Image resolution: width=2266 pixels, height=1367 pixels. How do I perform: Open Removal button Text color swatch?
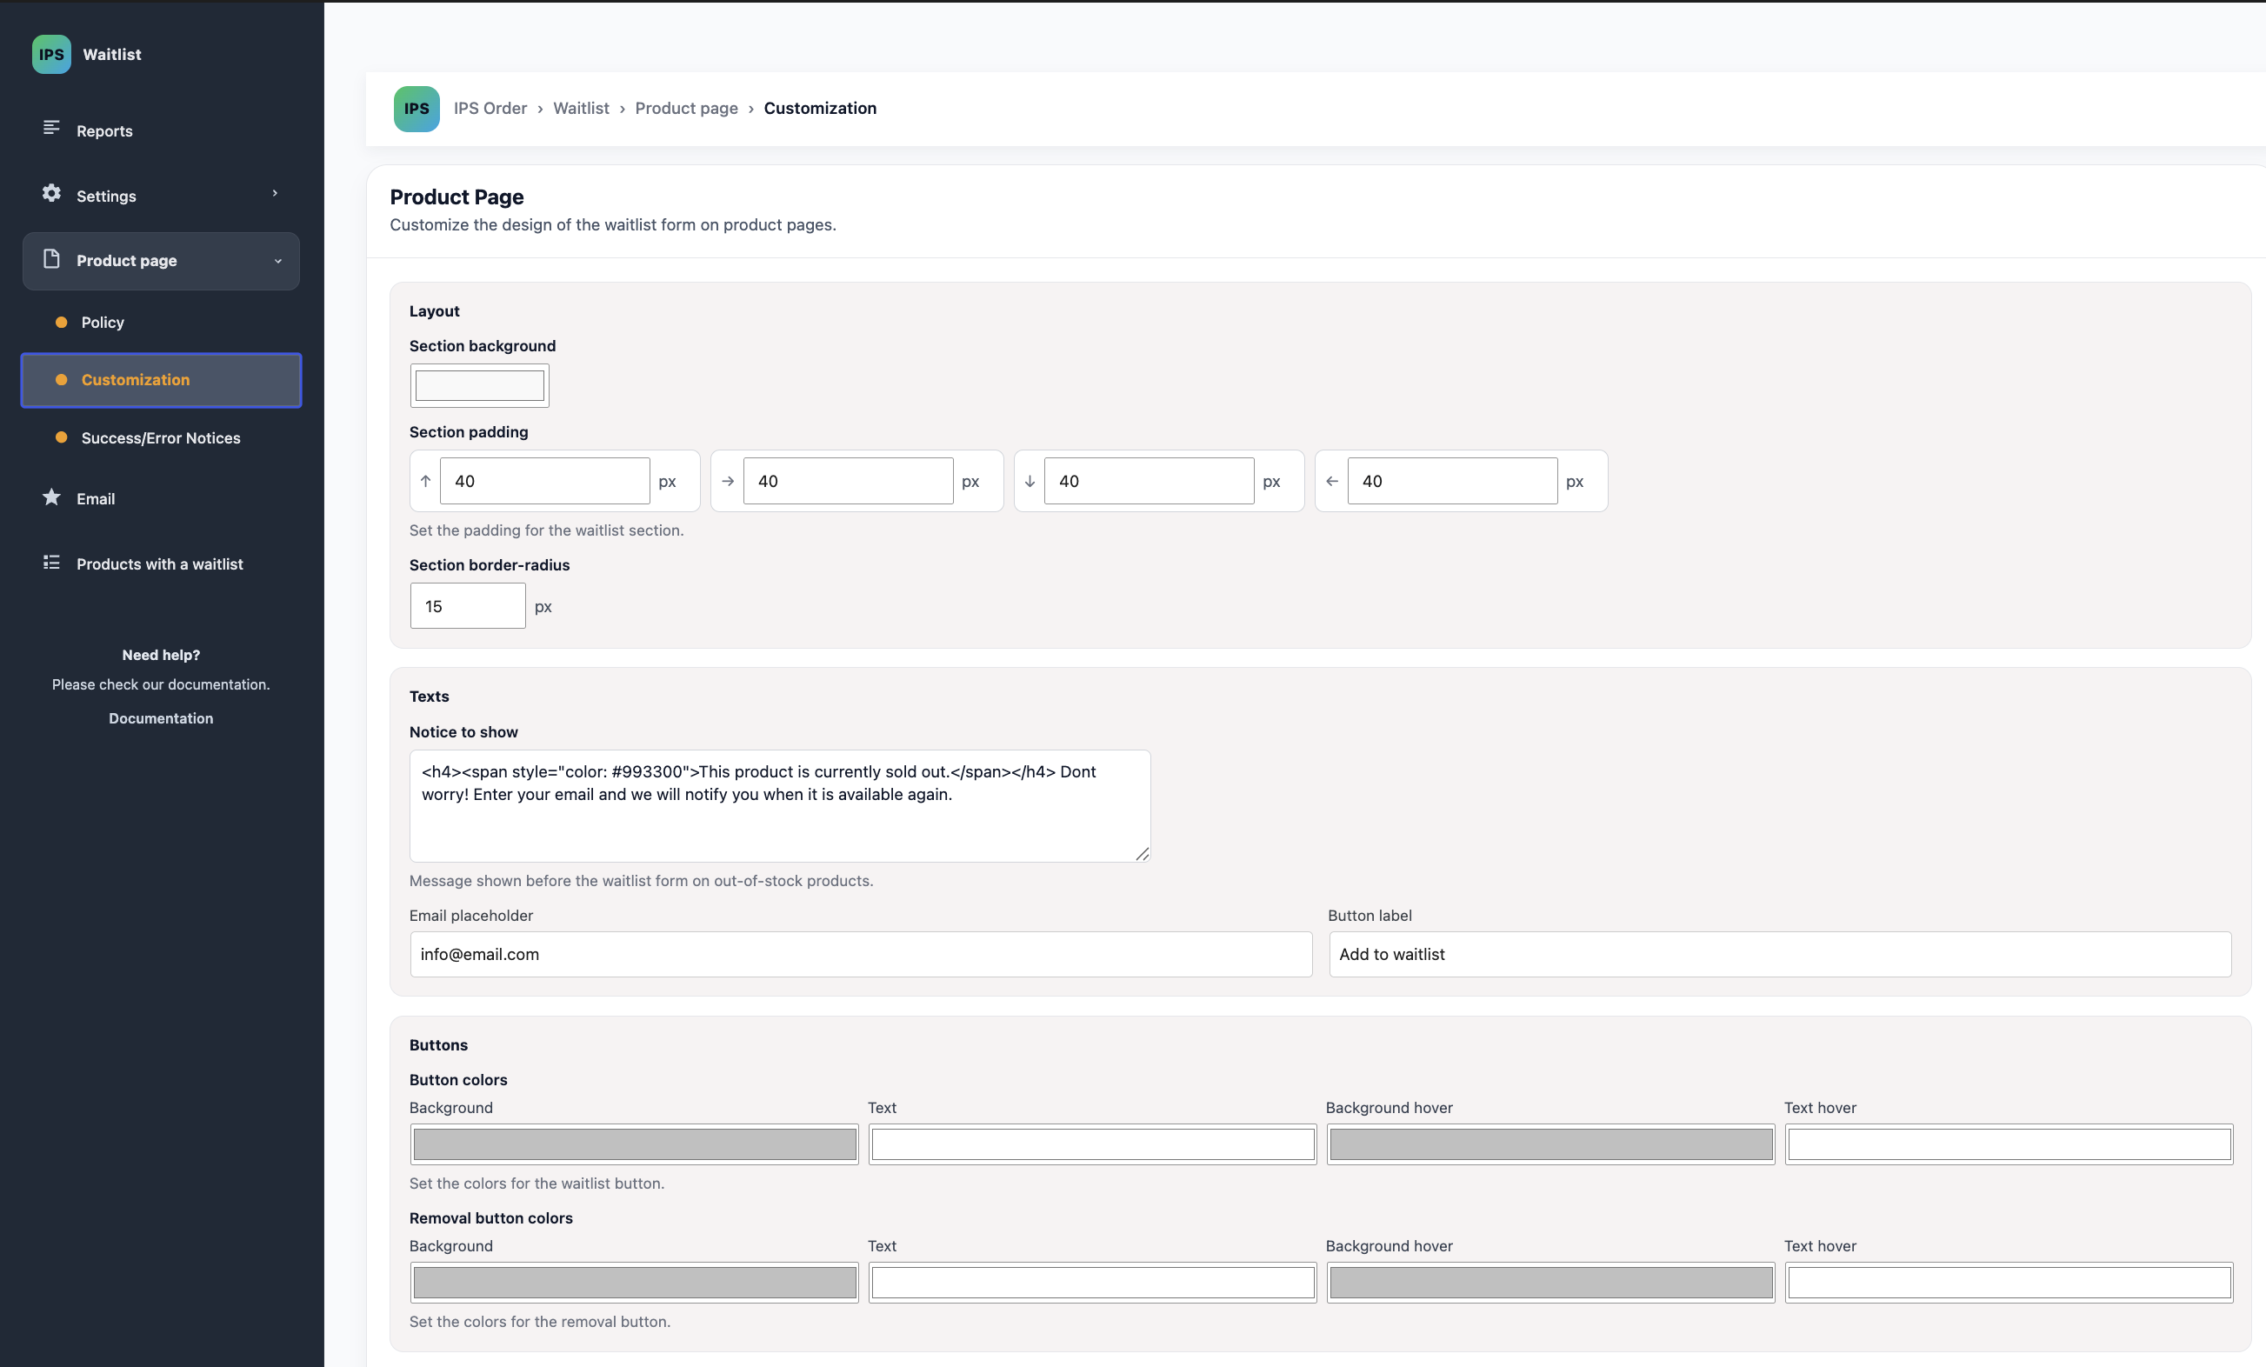point(1092,1283)
